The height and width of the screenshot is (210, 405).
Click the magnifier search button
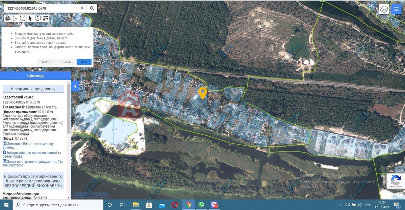click(92, 8)
